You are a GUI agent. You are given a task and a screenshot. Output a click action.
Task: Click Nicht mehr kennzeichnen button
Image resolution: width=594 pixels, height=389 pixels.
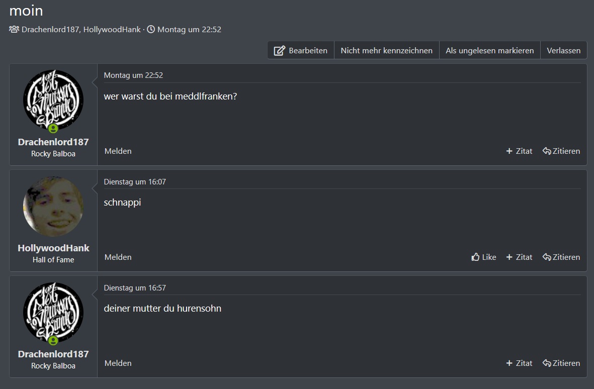[x=386, y=51]
